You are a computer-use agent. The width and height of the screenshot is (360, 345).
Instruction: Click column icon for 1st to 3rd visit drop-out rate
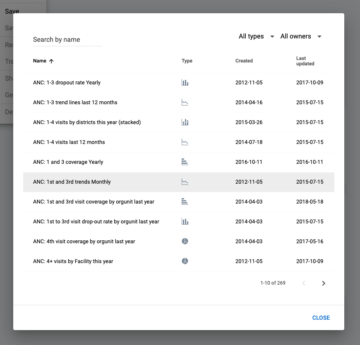point(185,221)
